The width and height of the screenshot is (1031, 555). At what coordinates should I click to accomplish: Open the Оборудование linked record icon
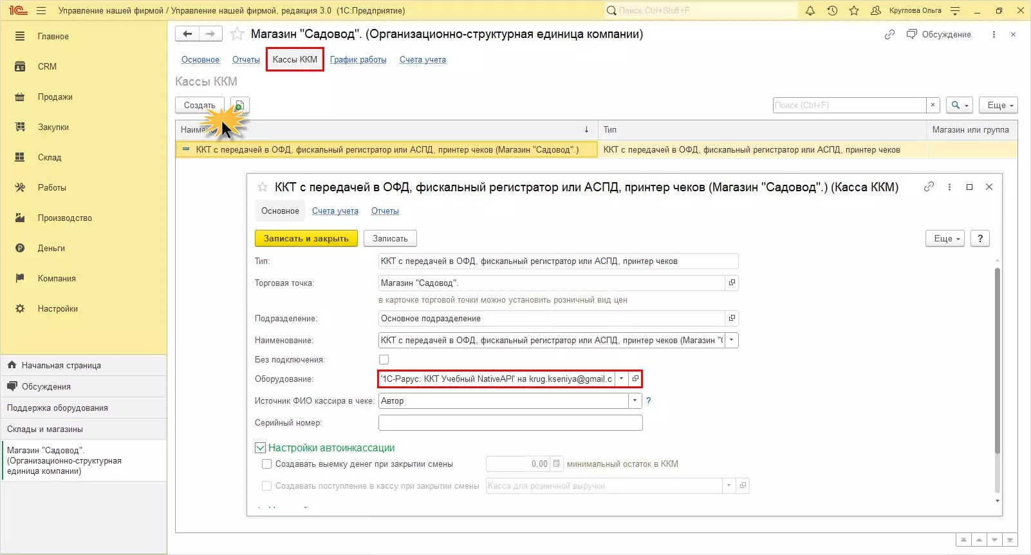[x=635, y=379]
